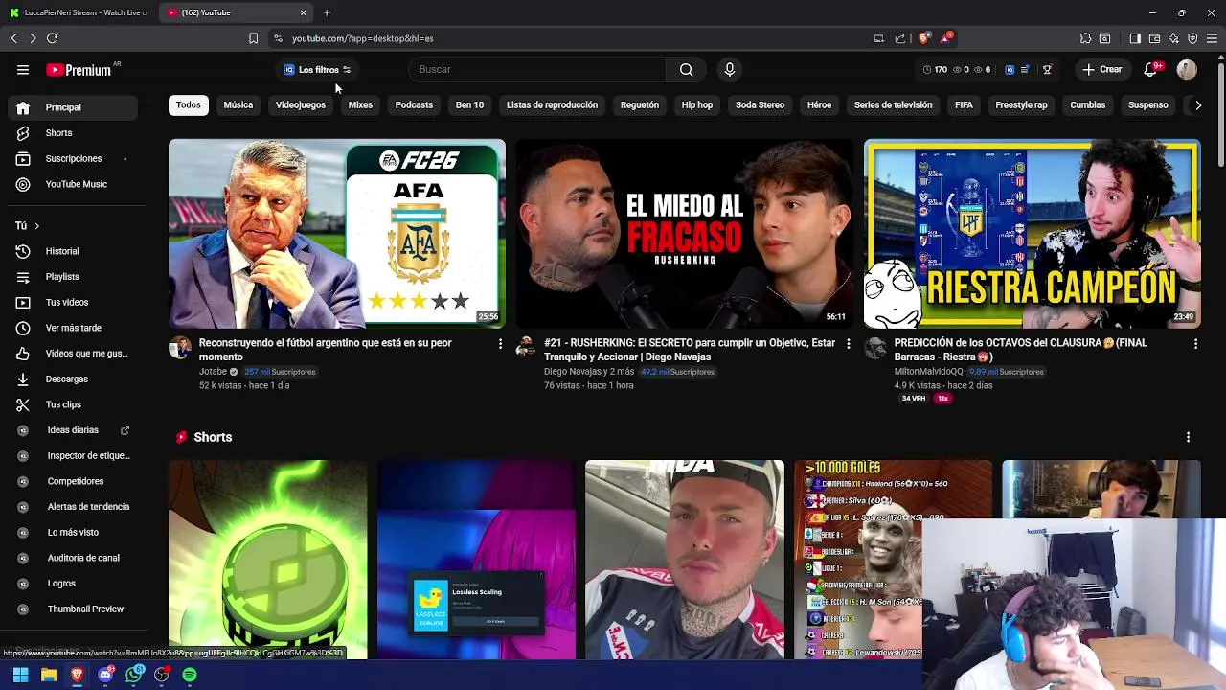Open the AFA FC26 video thumbnail

pos(336,234)
